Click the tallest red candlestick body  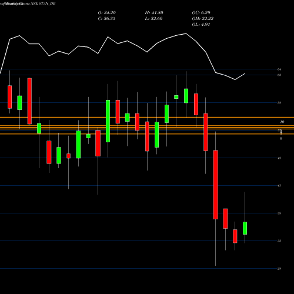click(216, 185)
